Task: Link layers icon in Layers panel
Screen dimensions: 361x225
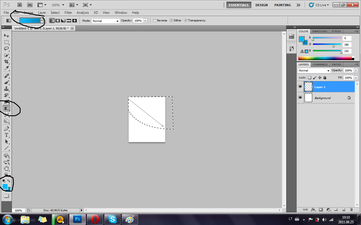Action: 305,210
